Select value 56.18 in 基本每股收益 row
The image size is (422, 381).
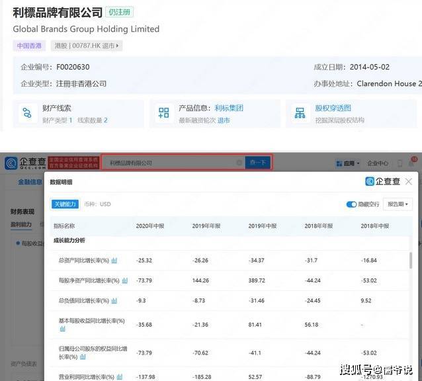click(312, 325)
